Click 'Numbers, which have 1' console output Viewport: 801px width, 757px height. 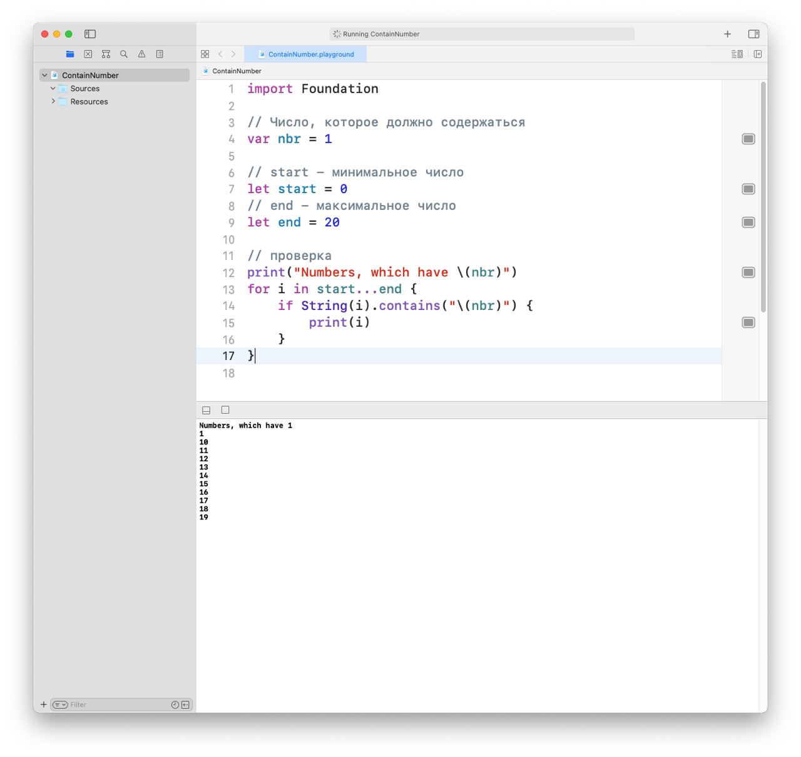pyautogui.click(x=245, y=426)
